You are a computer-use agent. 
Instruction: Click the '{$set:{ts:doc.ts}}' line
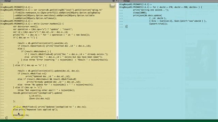(x=40, y=99)
